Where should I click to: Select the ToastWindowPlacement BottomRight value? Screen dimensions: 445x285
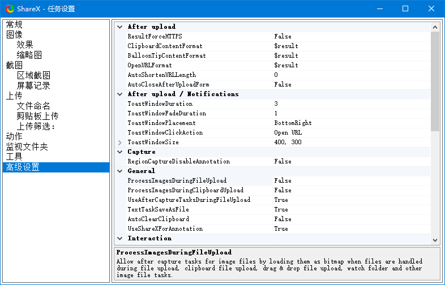pos(352,123)
